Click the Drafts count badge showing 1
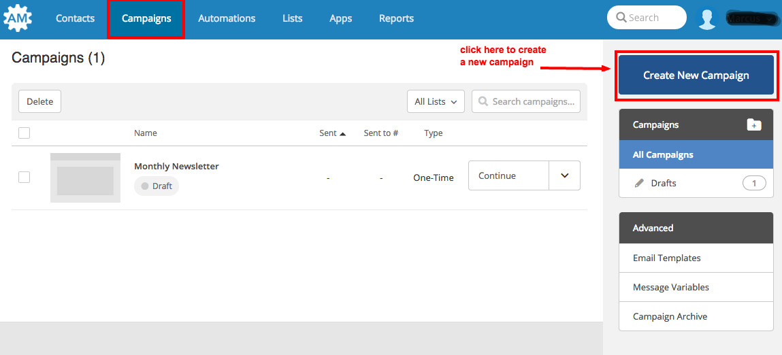 tap(755, 184)
